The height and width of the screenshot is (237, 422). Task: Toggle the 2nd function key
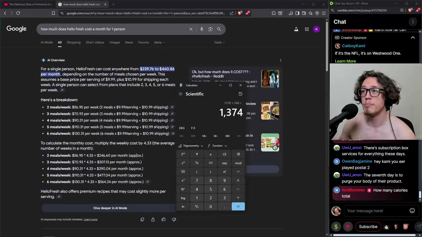tap(183, 154)
